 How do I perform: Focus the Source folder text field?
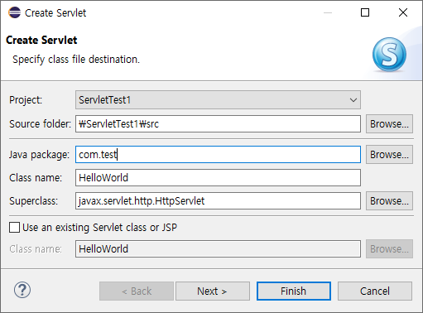point(218,124)
